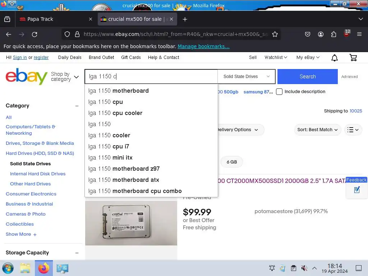The image size is (368, 276).
Task: Open the Watchlist dropdown
Action: click(276, 57)
